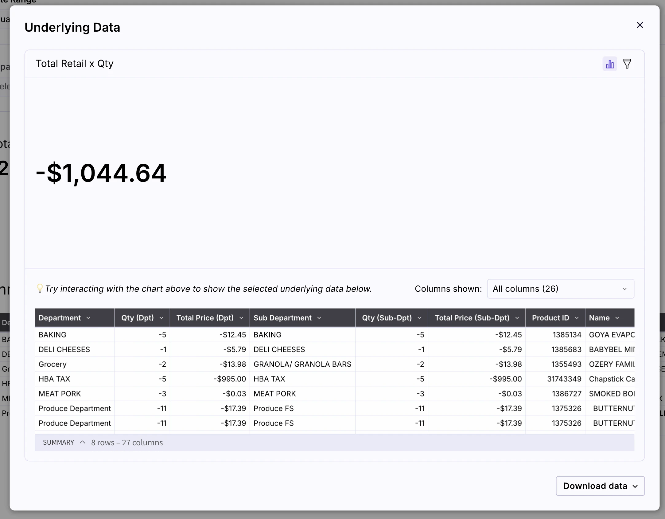Screen dimensions: 665x519
Task: Open the "All columns (26)" dropdown
Action: pyautogui.click(x=560, y=289)
